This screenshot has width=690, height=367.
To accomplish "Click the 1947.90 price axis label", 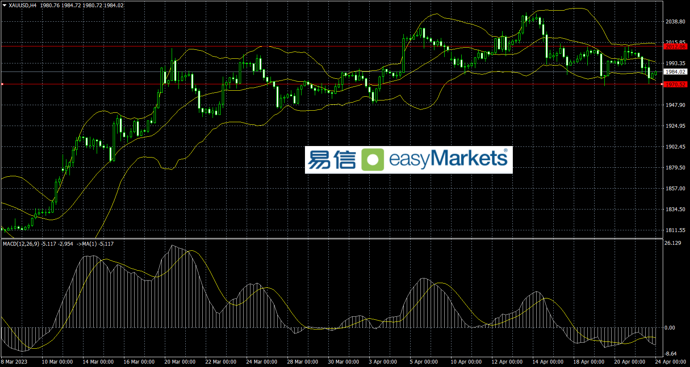I will (x=676, y=105).
